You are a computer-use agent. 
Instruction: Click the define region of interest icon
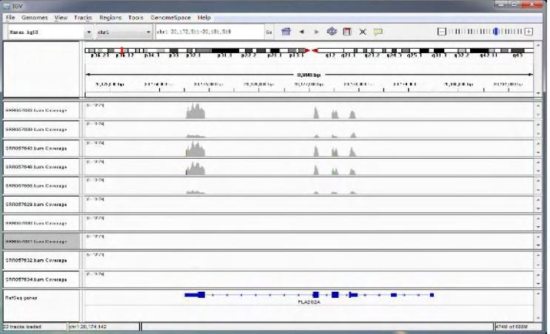[x=347, y=32]
